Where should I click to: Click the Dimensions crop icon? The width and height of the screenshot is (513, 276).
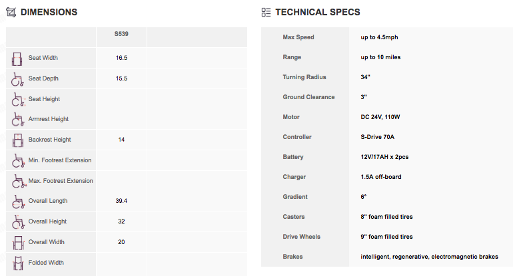point(11,13)
